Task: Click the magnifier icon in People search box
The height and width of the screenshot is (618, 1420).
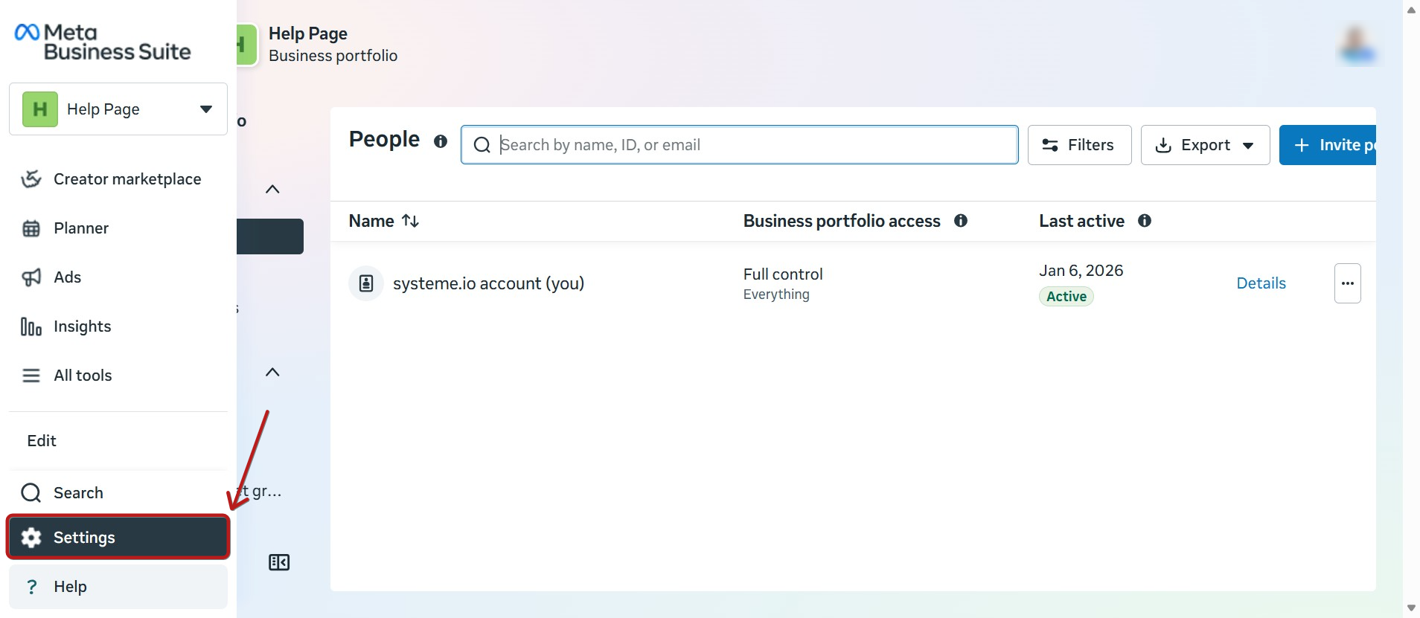Action: (x=482, y=145)
